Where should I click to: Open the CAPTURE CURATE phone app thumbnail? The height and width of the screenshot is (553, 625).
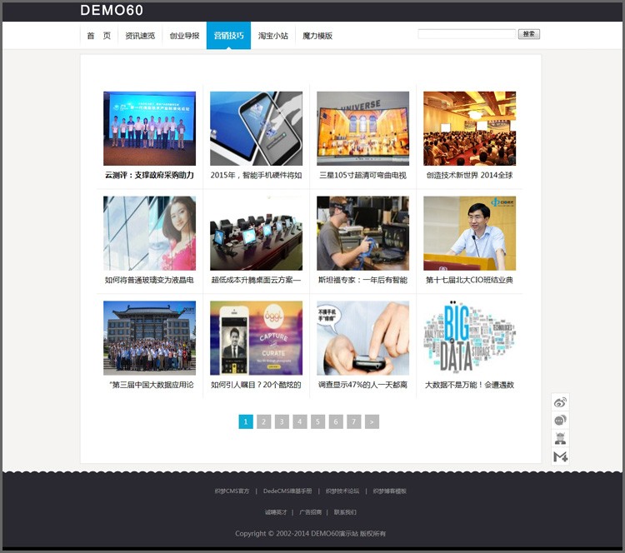(257, 338)
